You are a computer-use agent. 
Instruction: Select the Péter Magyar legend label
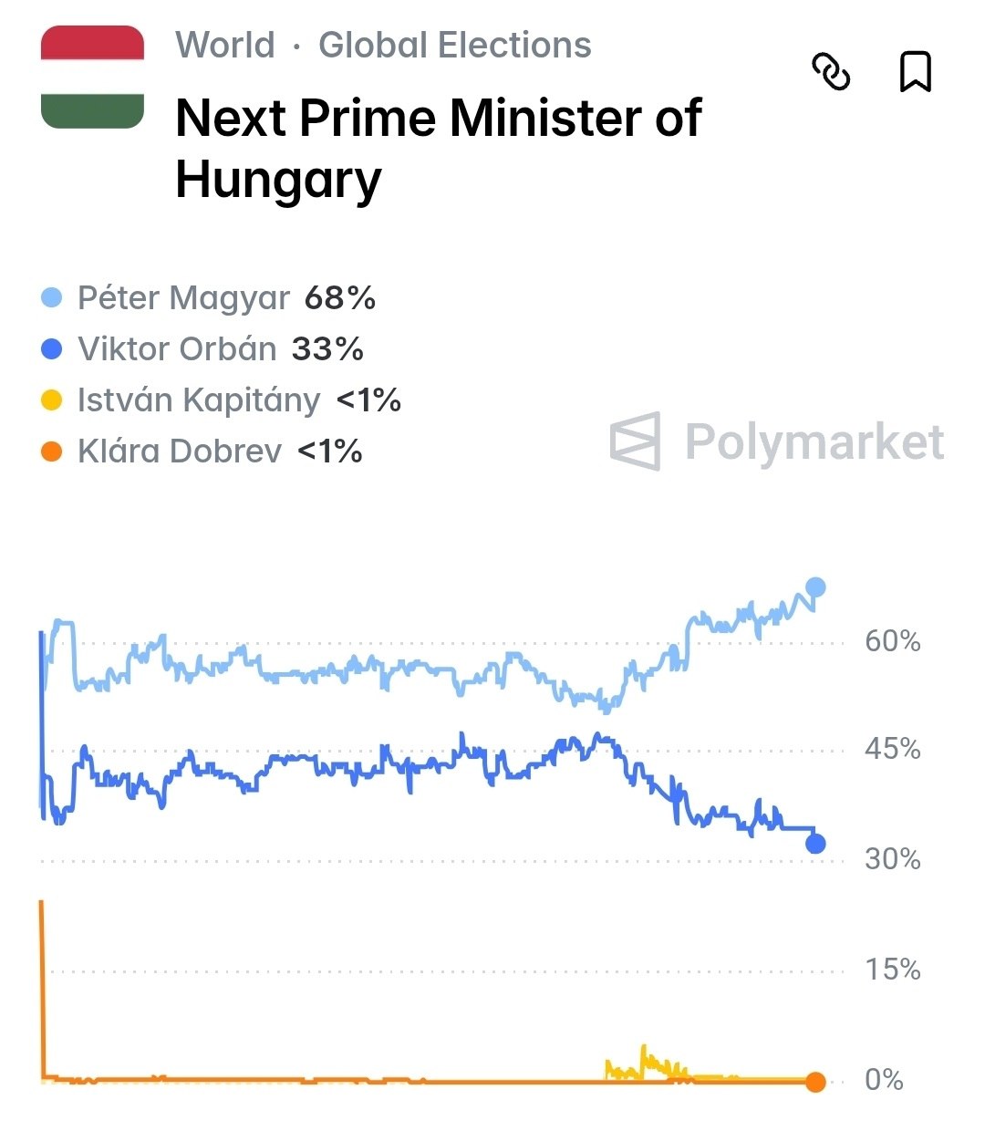tap(183, 297)
